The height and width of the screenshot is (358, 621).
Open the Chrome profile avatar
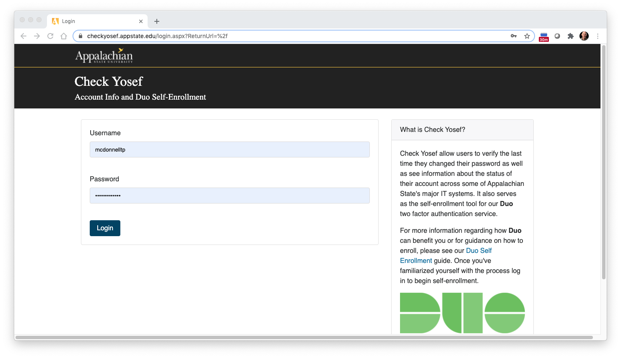pyautogui.click(x=584, y=36)
